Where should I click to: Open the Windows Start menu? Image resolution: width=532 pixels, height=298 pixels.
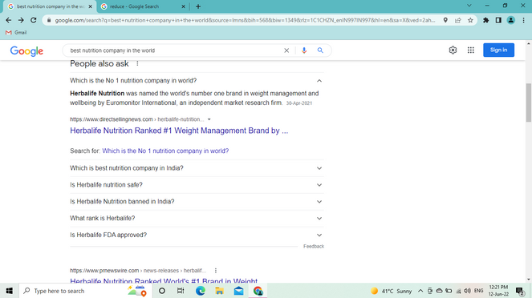[9, 291]
